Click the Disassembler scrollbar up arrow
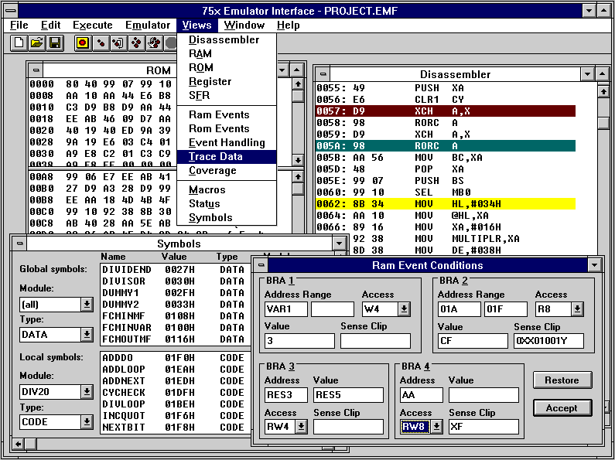 coord(603,91)
